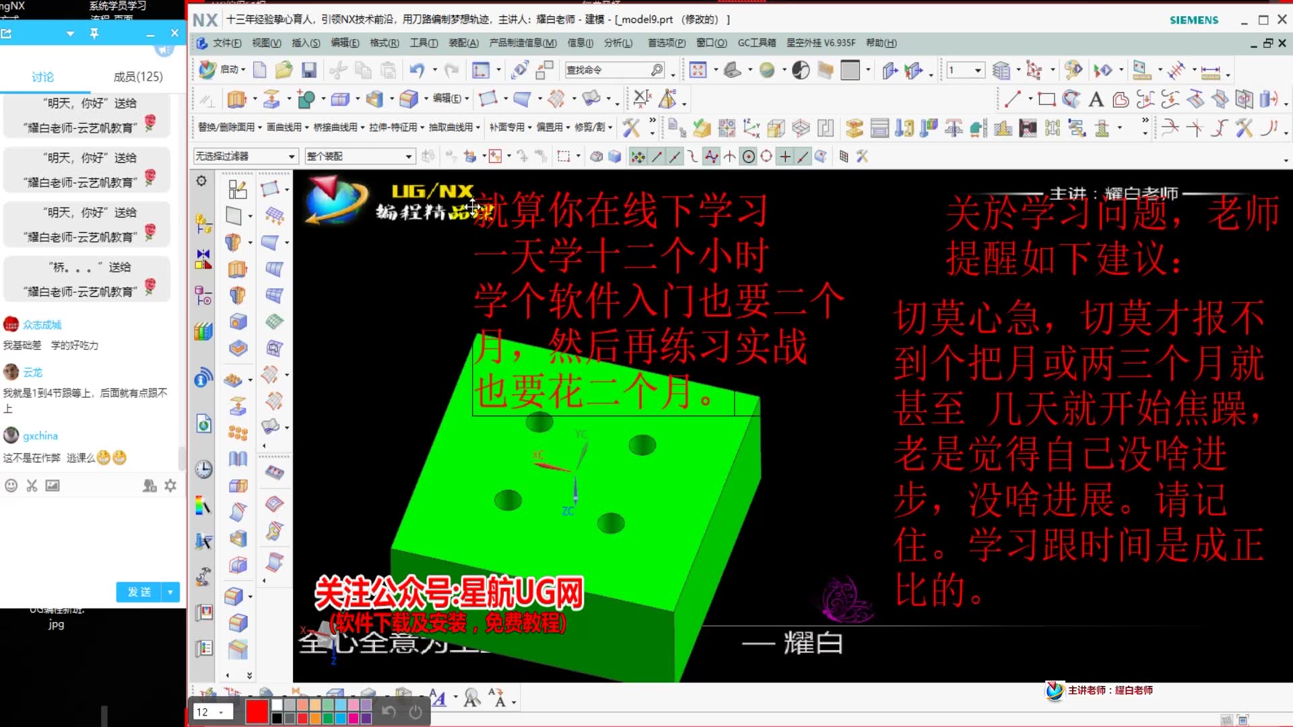Click the power icon on annotation bar
Image resolution: width=1293 pixels, height=727 pixels.
coord(416,712)
